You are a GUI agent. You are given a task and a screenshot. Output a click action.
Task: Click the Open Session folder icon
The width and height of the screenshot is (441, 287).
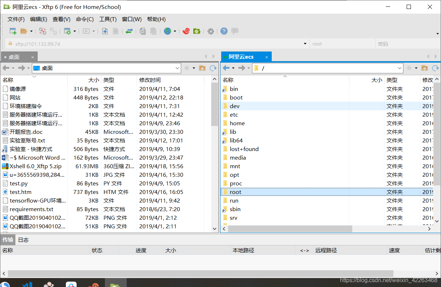(24, 31)
